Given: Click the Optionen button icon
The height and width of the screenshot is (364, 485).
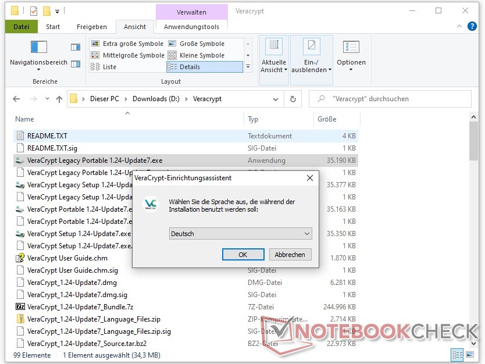Looking at the screenshot, I should 351,47.
